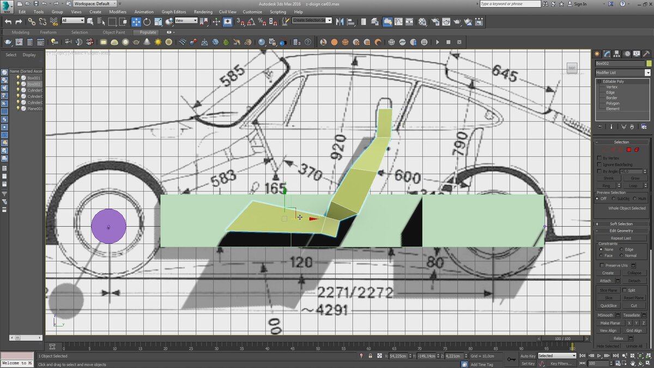Open the Modify panel tab
The width and height of the screenshot is (654, 368).
[x=607, y=53]
